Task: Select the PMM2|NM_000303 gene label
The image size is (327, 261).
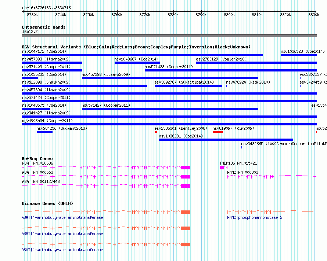Action: click(242, 173)
